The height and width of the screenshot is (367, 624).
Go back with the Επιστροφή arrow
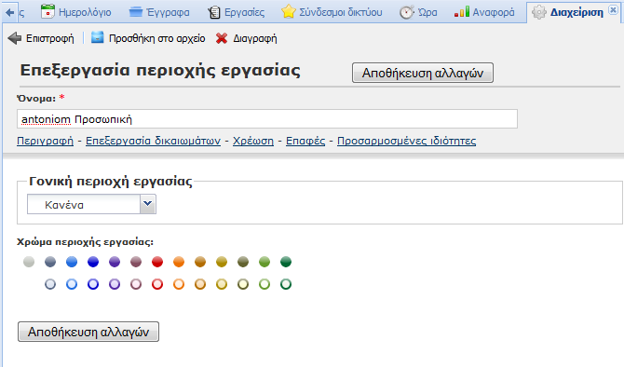15,38
